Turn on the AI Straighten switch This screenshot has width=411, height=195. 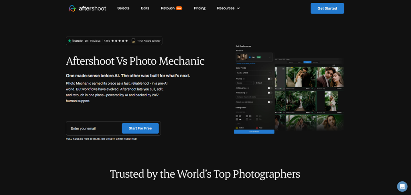270,87
